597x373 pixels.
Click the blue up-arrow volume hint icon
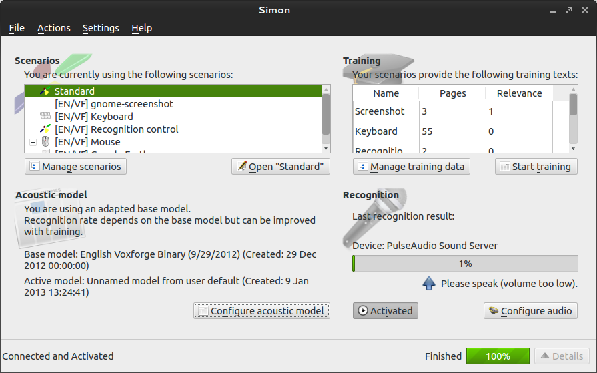[429, 284]
